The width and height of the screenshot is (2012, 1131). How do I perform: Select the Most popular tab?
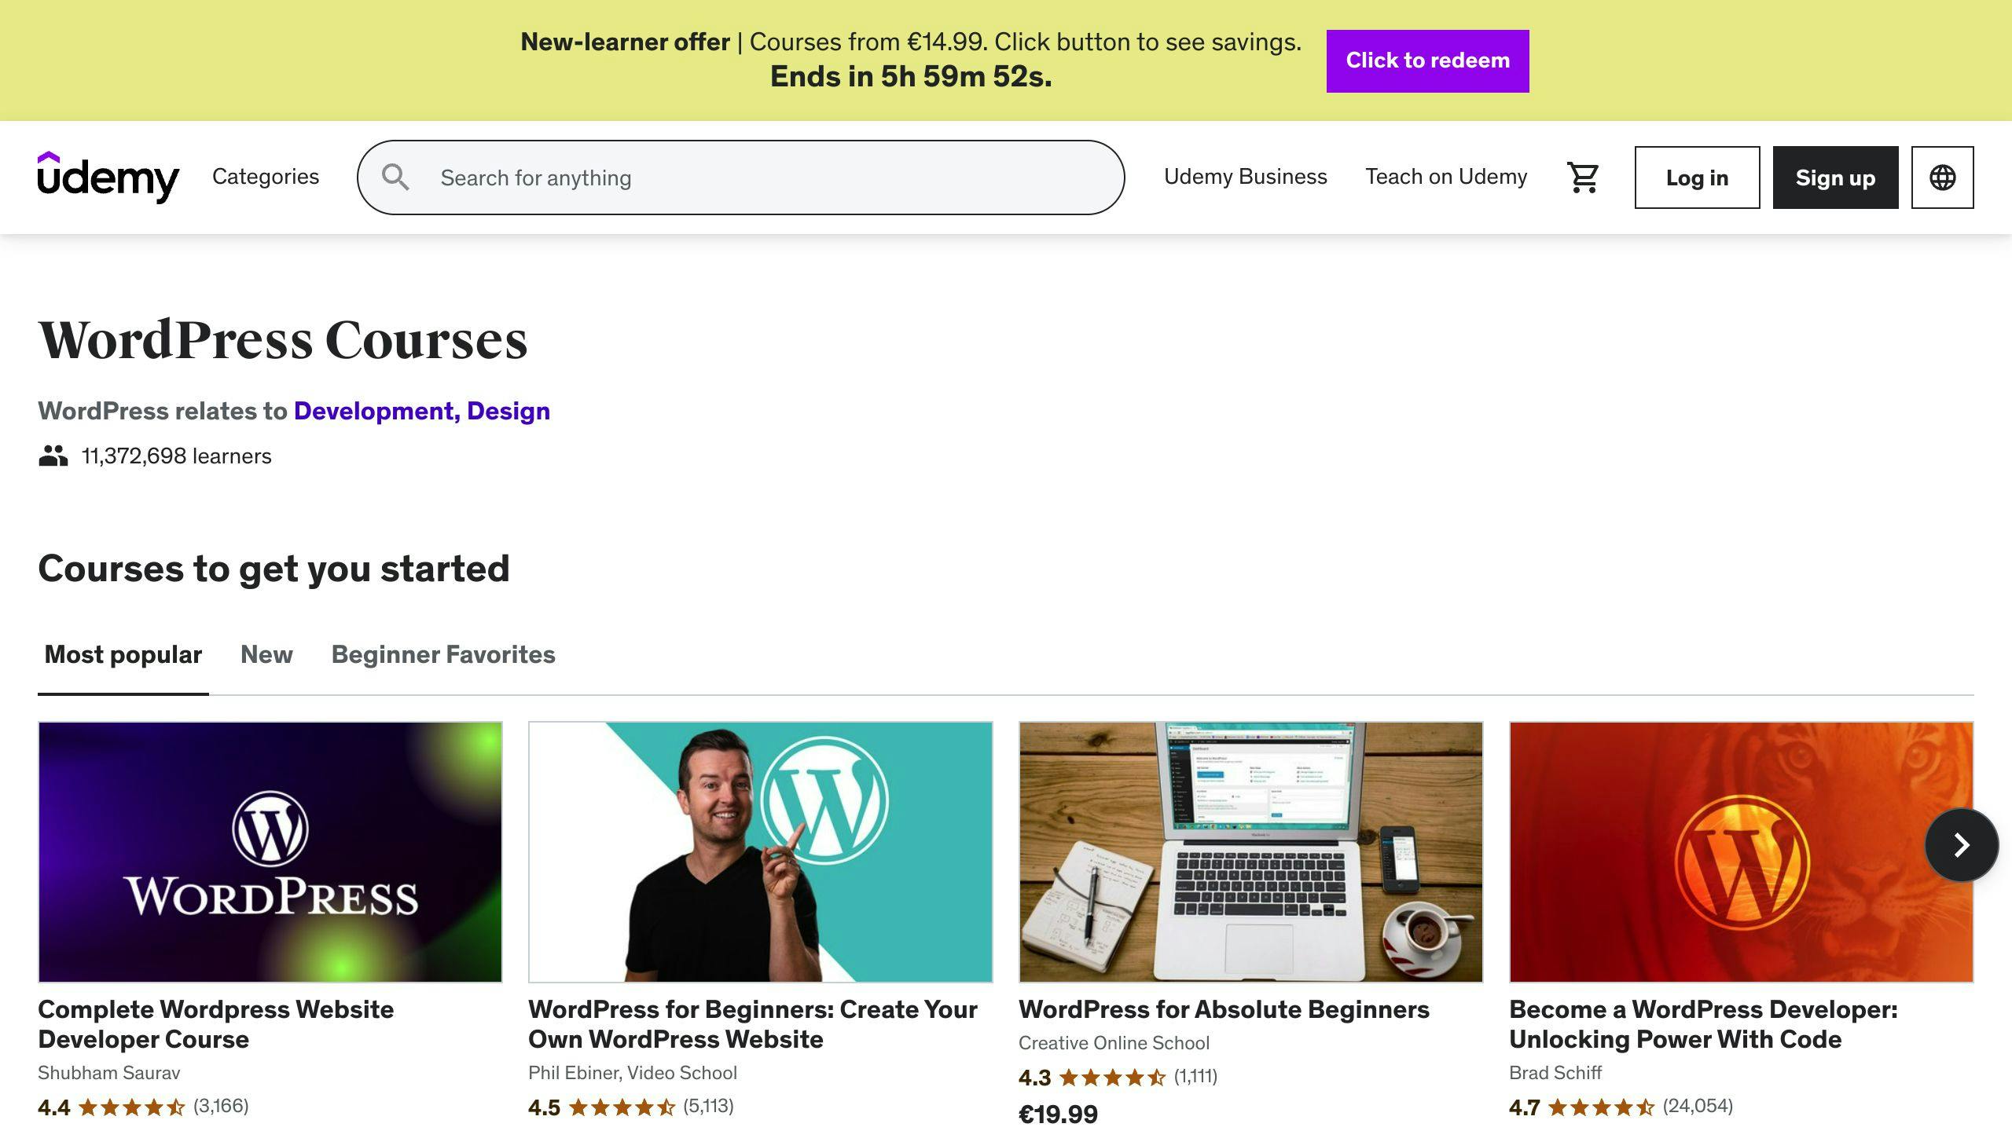pos(123,654)
